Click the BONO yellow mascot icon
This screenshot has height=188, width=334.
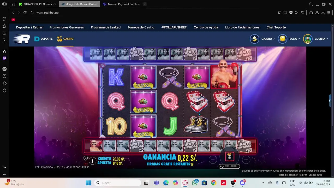click(282, 39)
